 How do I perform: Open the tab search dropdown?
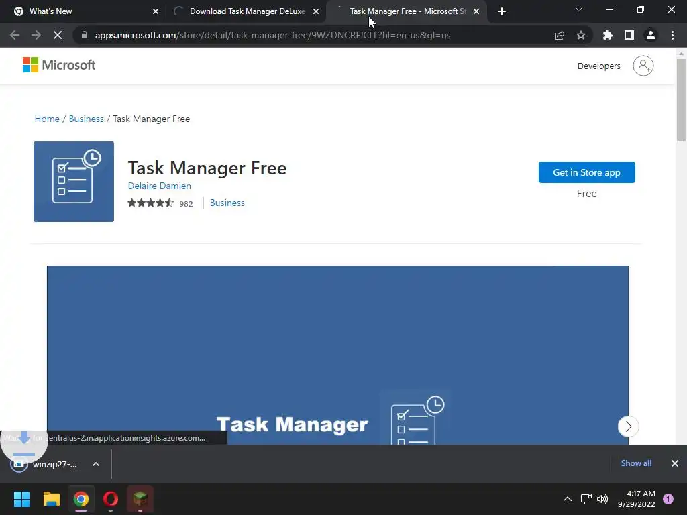click(579, 9)
